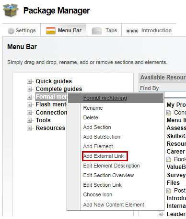Click the document icon beside Post...
The height and width of the screenshot is (219, 186).
click(169, 191)
